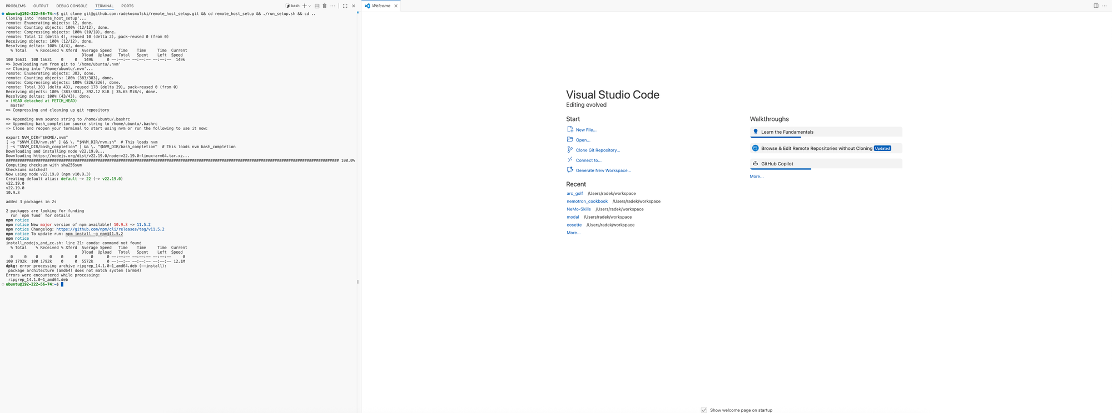Switch to the OUTPUT tab
This screenshot has height=413, width=1112.
point(41,6)
